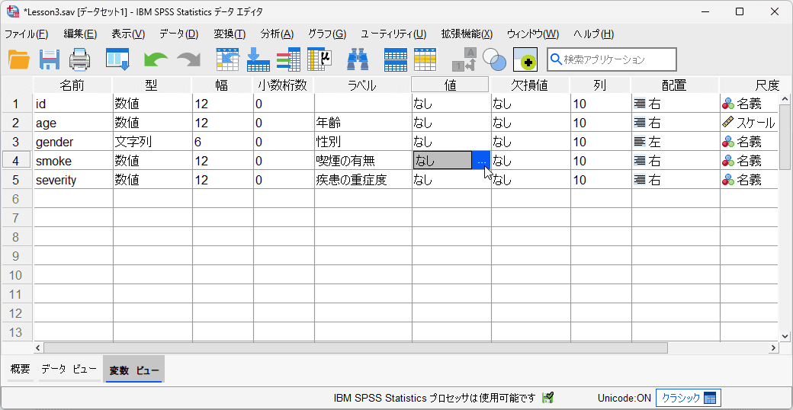Click the Go to case icon

pos(227,59)
